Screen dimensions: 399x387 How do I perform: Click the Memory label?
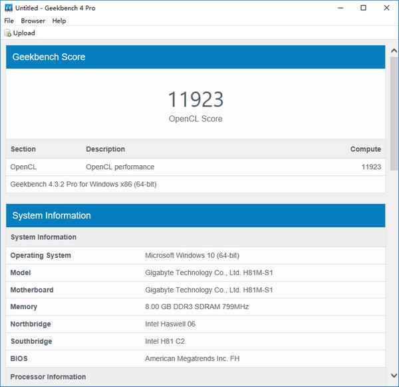click(x=24, y=306)
